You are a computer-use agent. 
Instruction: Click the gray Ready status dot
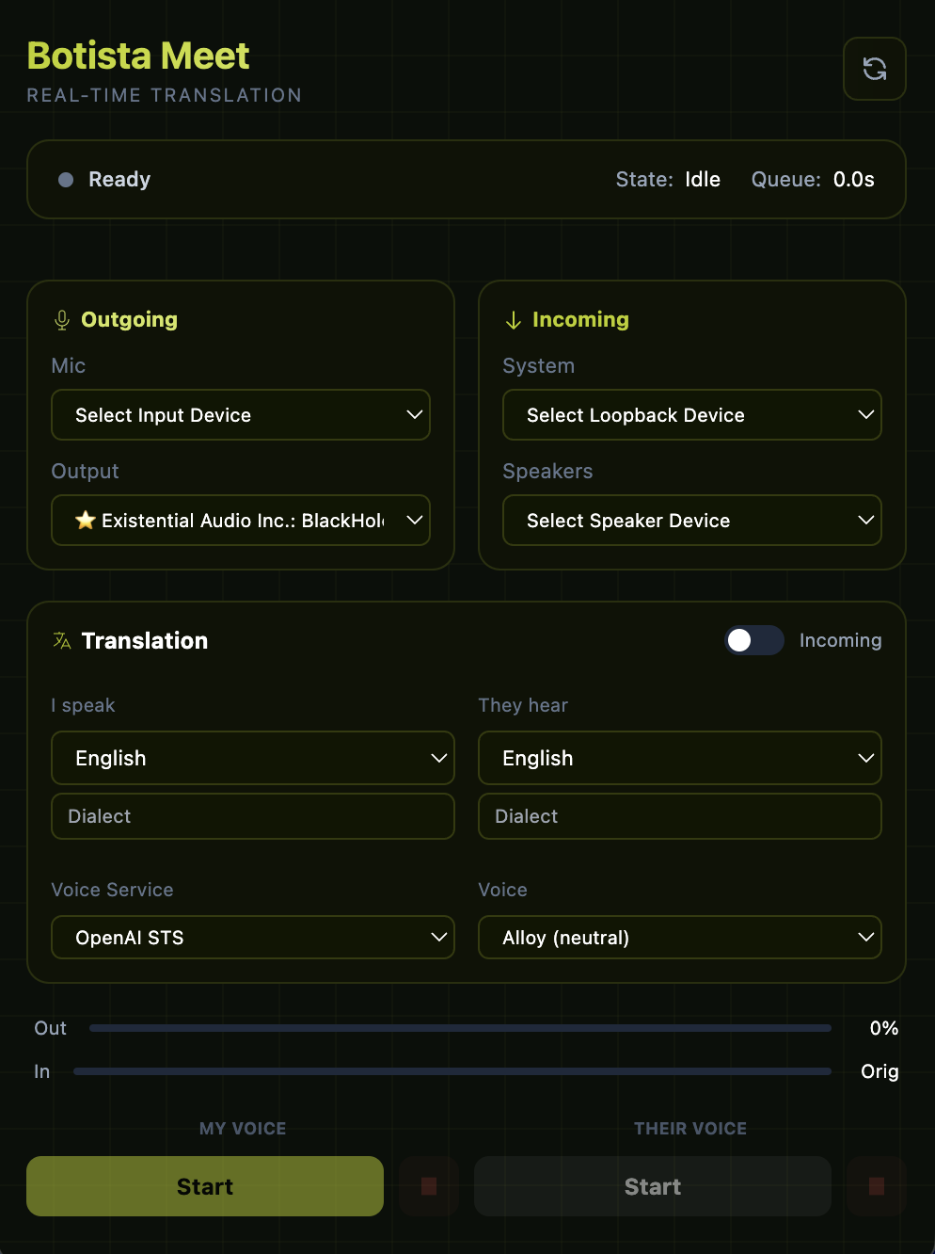(x=66, y=180)
